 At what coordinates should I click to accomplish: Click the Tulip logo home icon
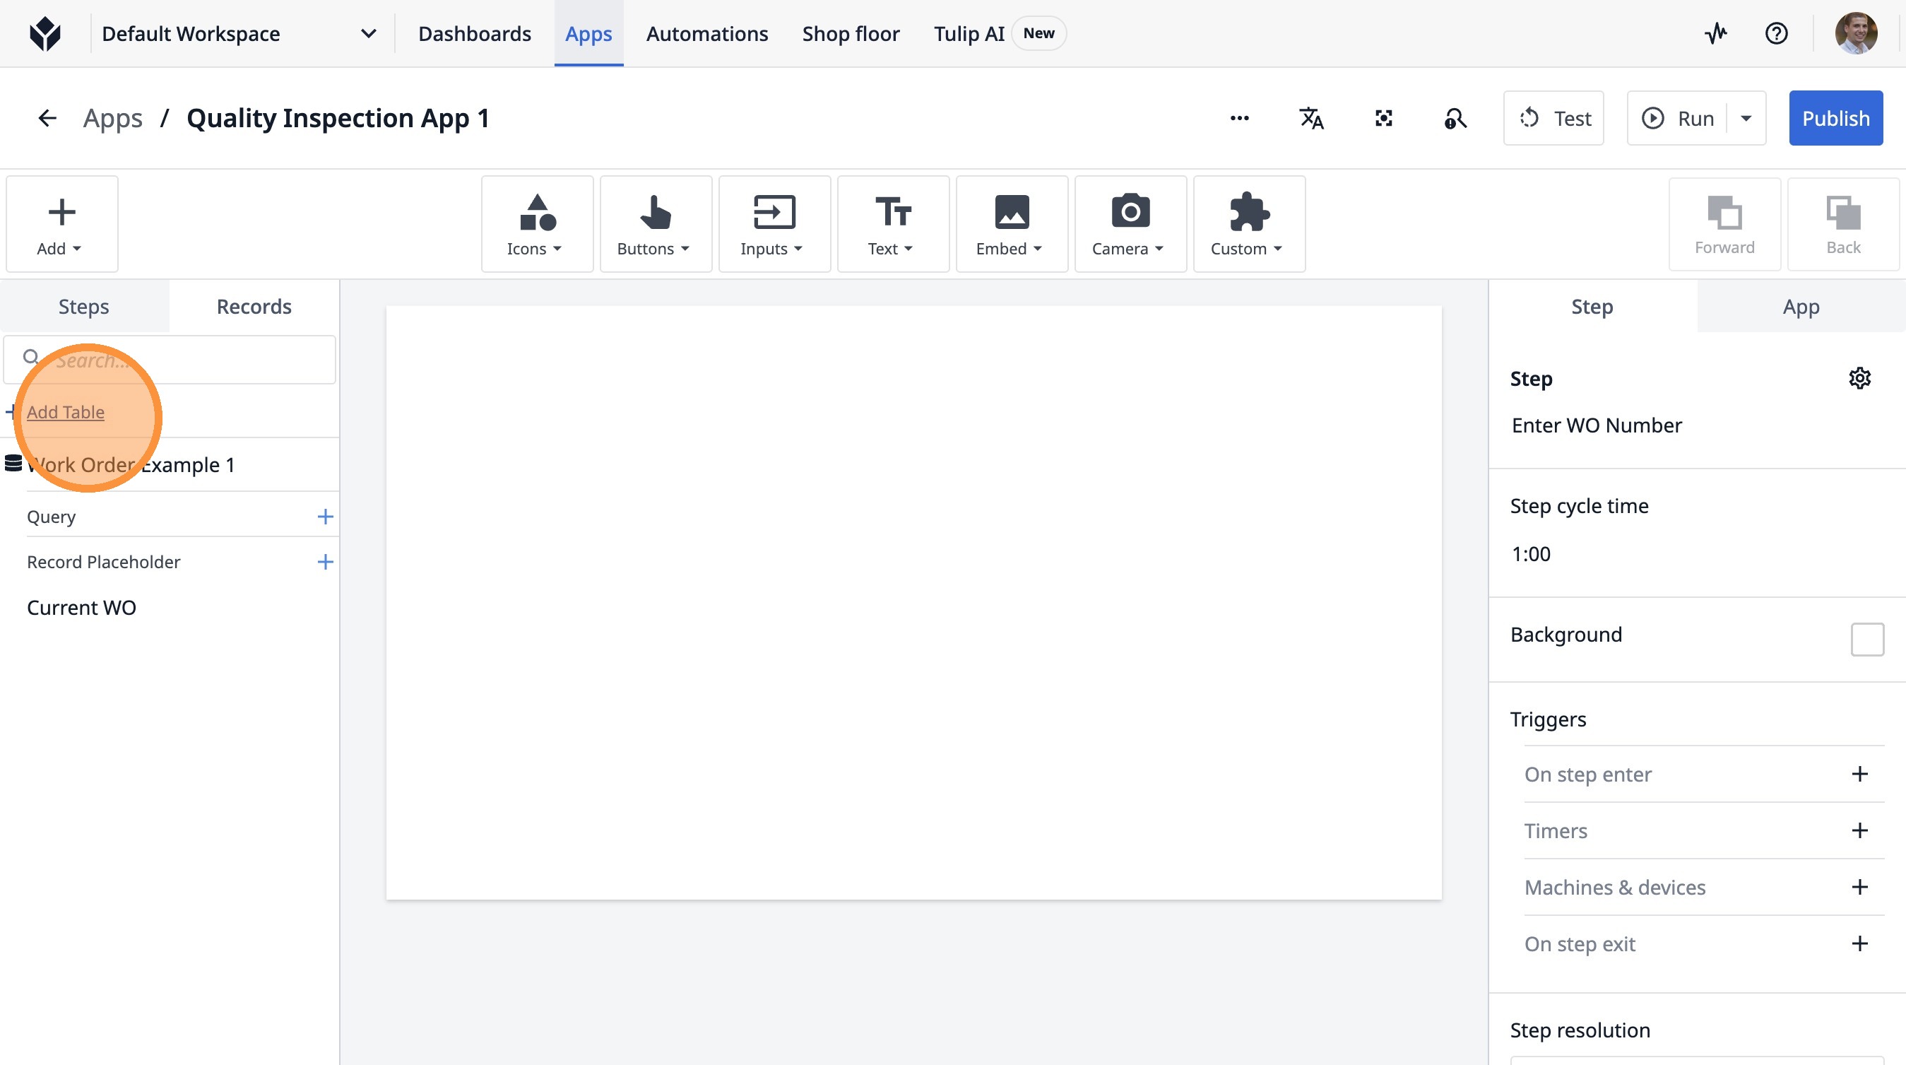coord(45,33)
